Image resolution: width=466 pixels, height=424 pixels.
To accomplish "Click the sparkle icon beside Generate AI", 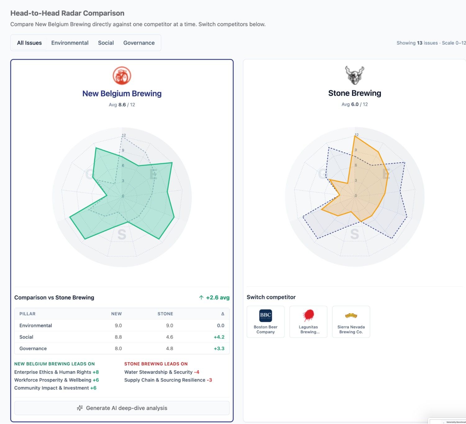I will [80, 408].
